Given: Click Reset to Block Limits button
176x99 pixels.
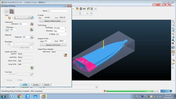Looking at the screenshot, I should 53,21.
